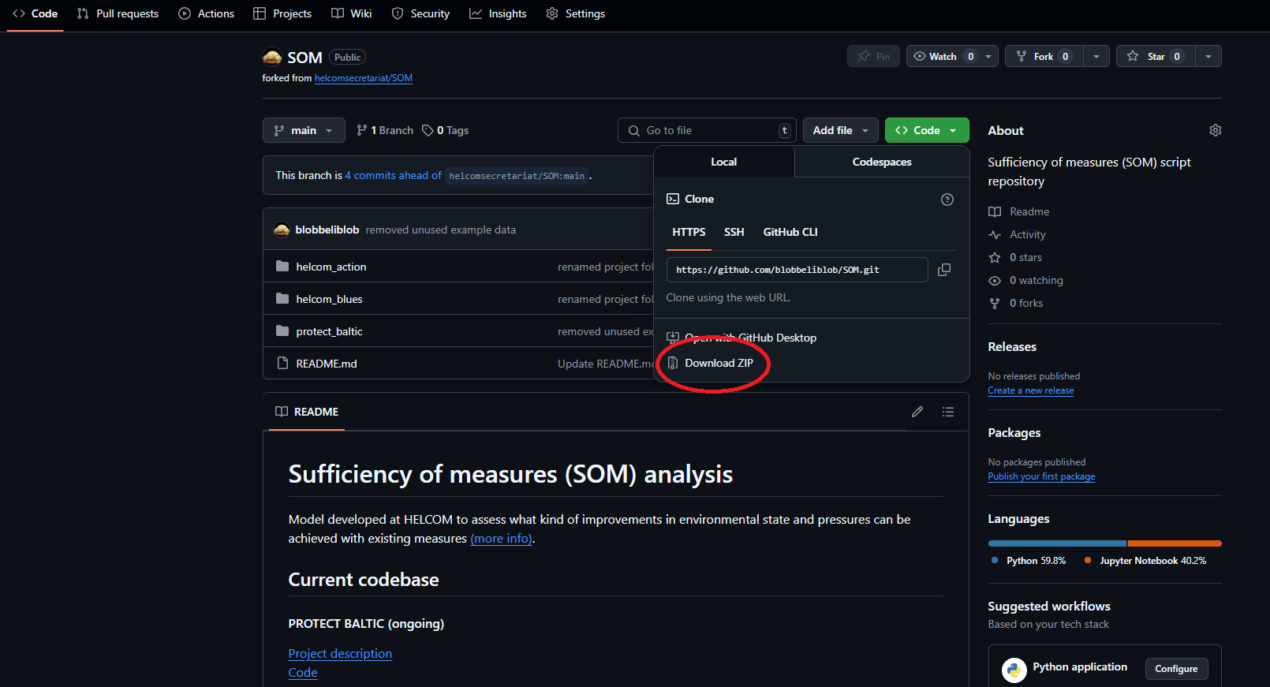Viewport: 1270px width, 687px height.
Task: Click Download ZIP
Action: tap(710, 363)
